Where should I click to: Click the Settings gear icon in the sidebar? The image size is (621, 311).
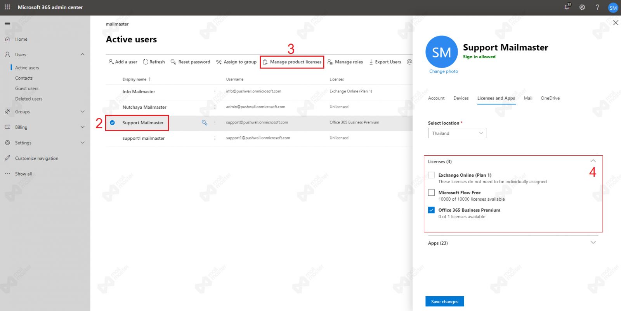pos(7,142)
